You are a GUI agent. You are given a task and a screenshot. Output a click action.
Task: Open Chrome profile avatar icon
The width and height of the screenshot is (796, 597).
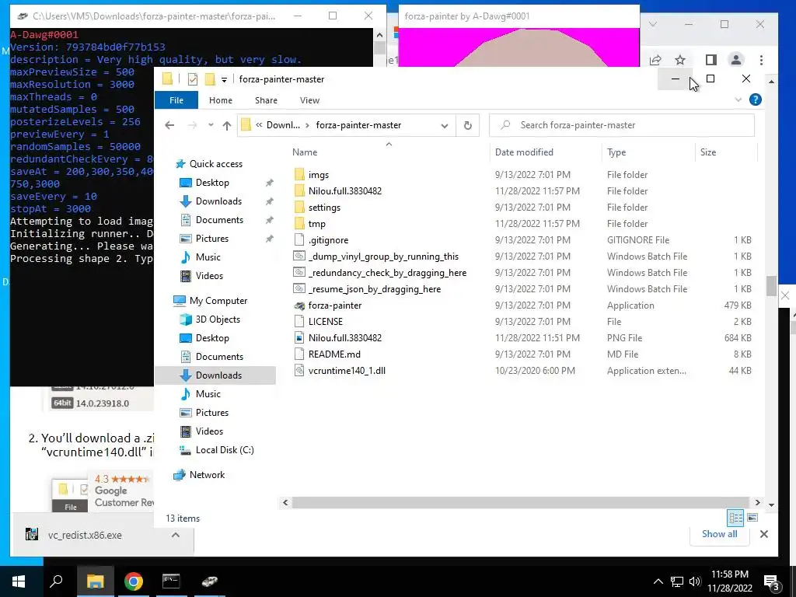coord(735,60)
